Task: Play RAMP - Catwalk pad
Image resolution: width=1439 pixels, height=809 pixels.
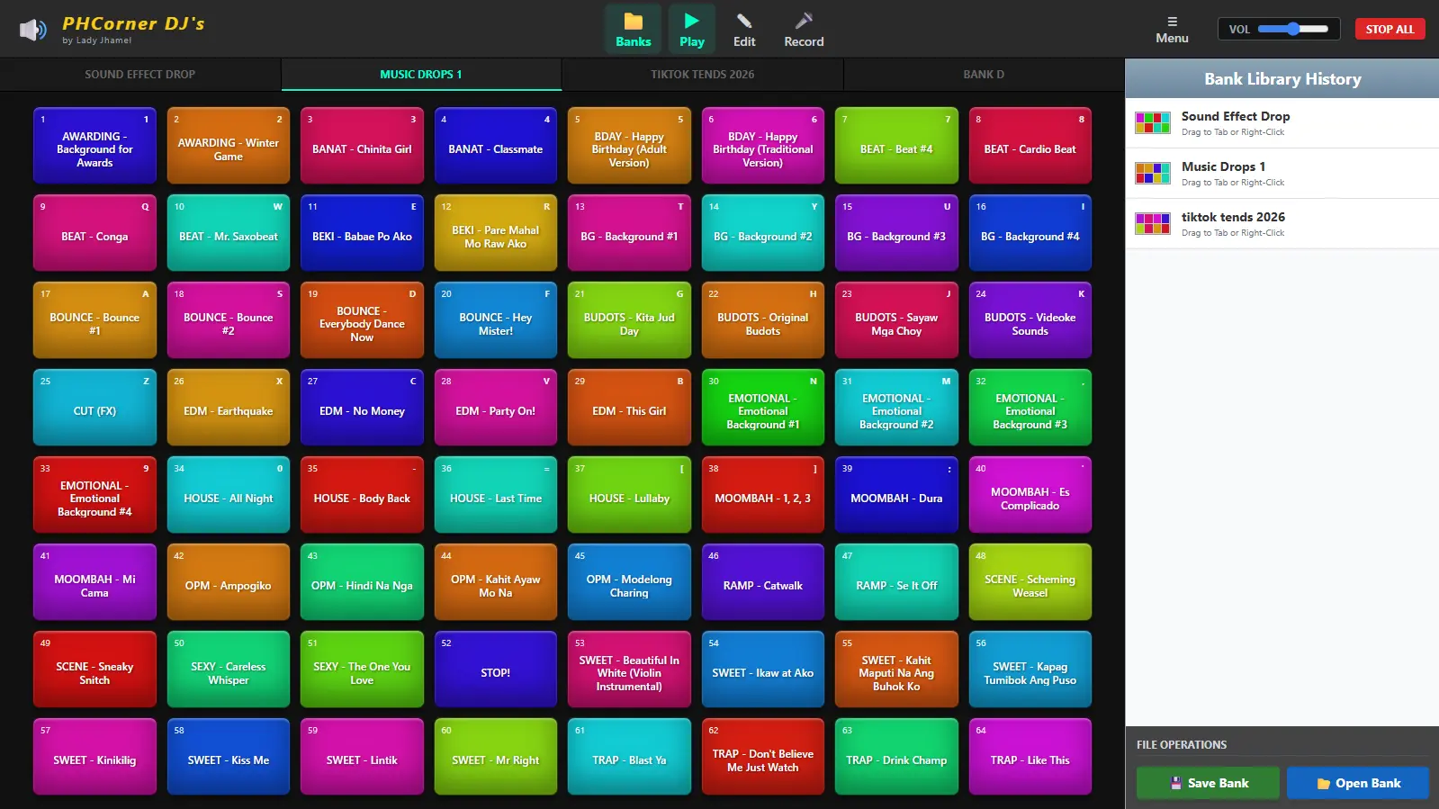Action: [x=763, y=581]
